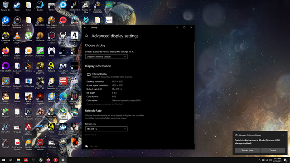Open Task View from the taskbar
Image resolution: width=290 pixels, height=163 pixels.
coord(11,160)
